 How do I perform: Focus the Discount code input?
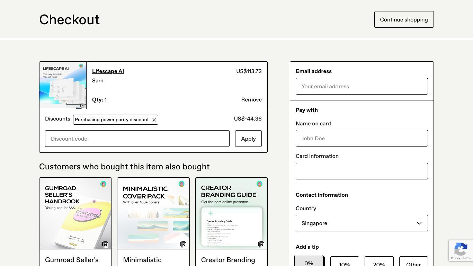click(x=137, y=139)
